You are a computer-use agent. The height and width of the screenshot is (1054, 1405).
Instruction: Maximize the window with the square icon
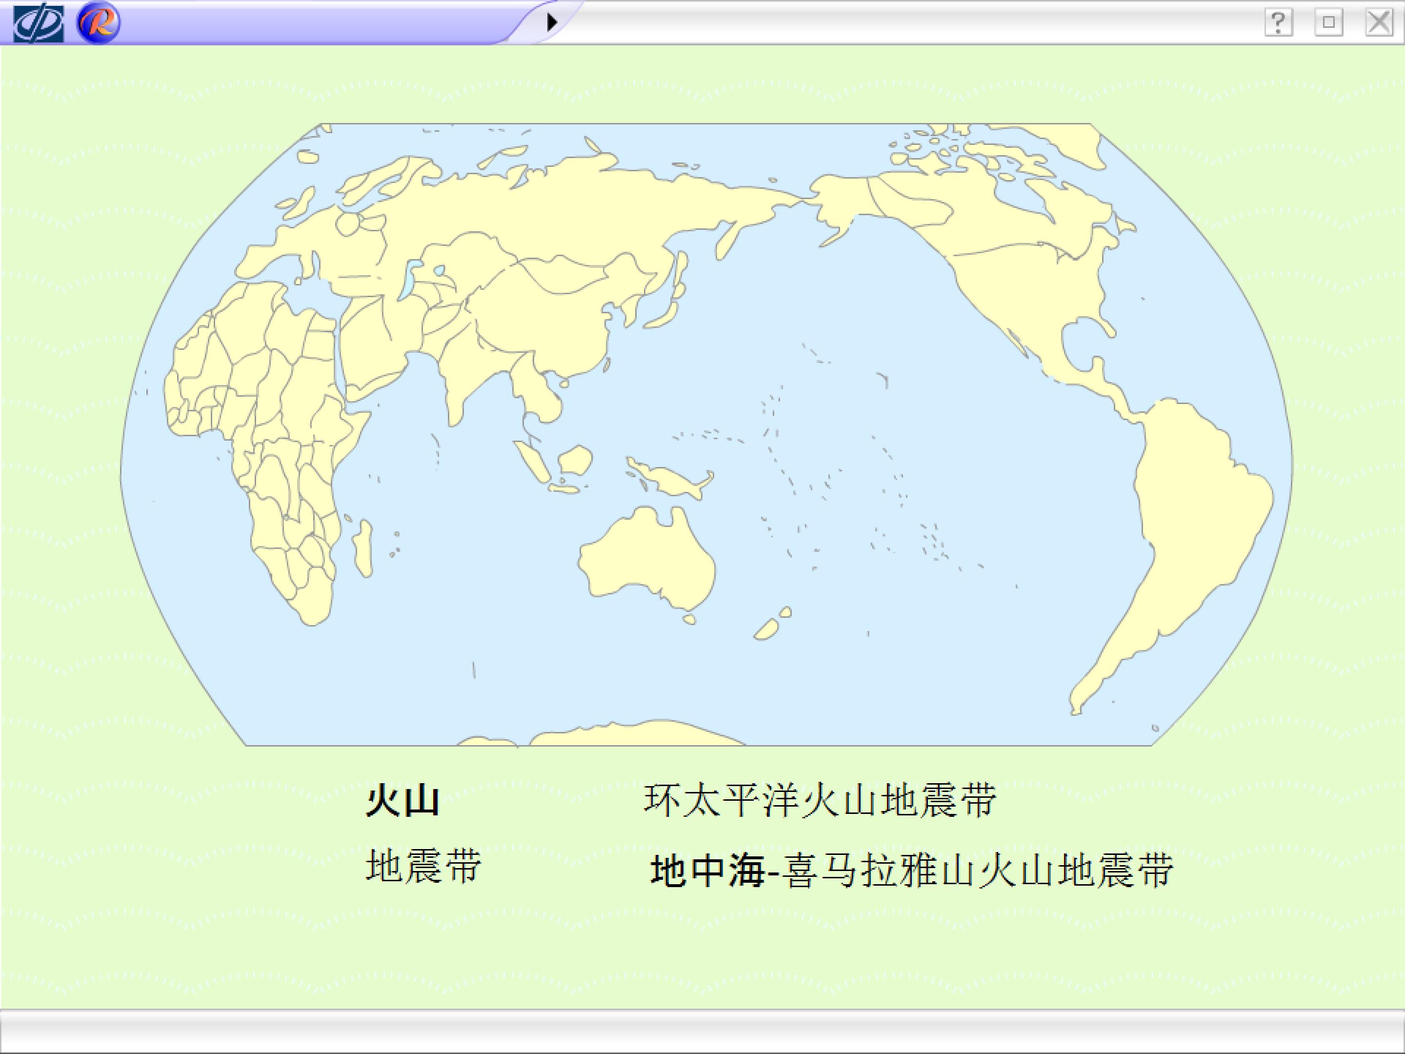pos(1328,23)
